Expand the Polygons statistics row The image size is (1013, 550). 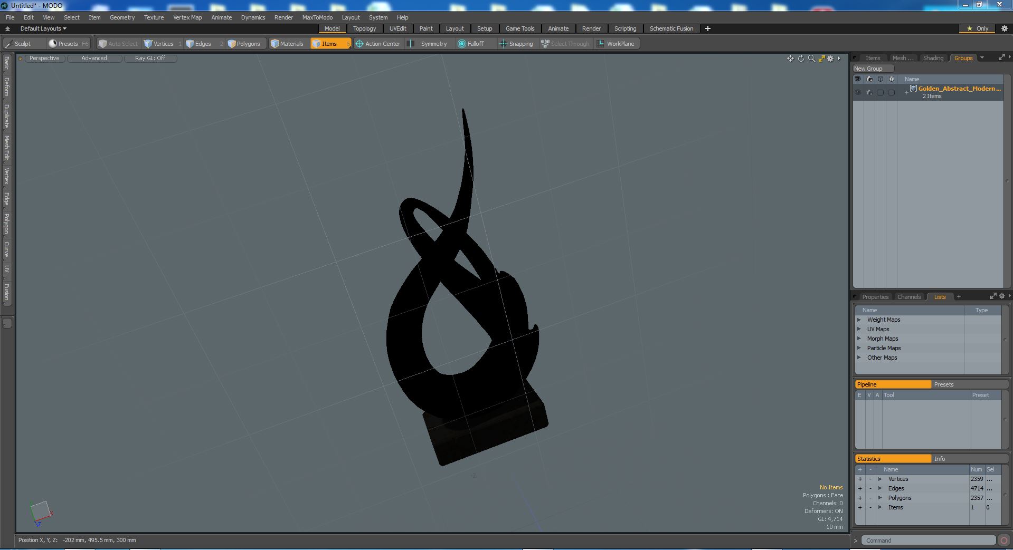[880, 498]
